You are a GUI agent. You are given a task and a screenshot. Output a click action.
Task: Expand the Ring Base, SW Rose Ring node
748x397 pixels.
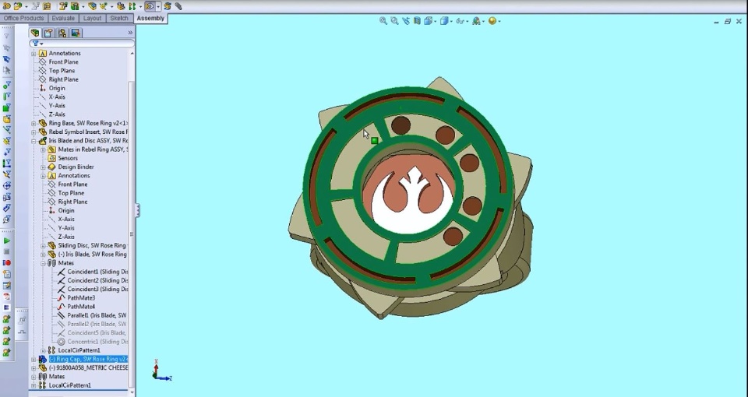pos(34,124)
